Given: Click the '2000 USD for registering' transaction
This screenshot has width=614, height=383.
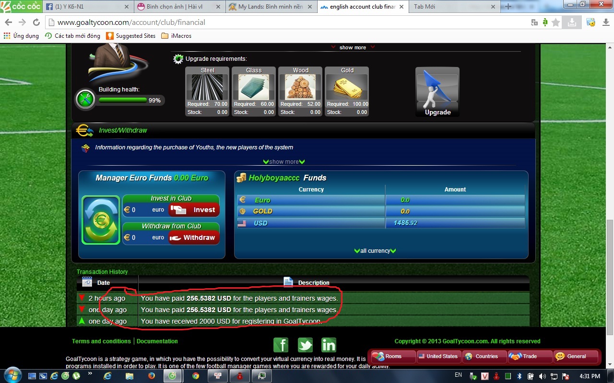Looking at the screenshot, I should [303, 321].
